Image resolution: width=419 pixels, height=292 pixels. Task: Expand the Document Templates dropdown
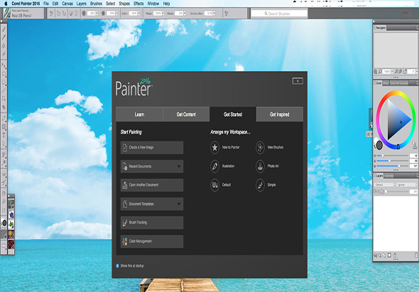tap(179, 204)
